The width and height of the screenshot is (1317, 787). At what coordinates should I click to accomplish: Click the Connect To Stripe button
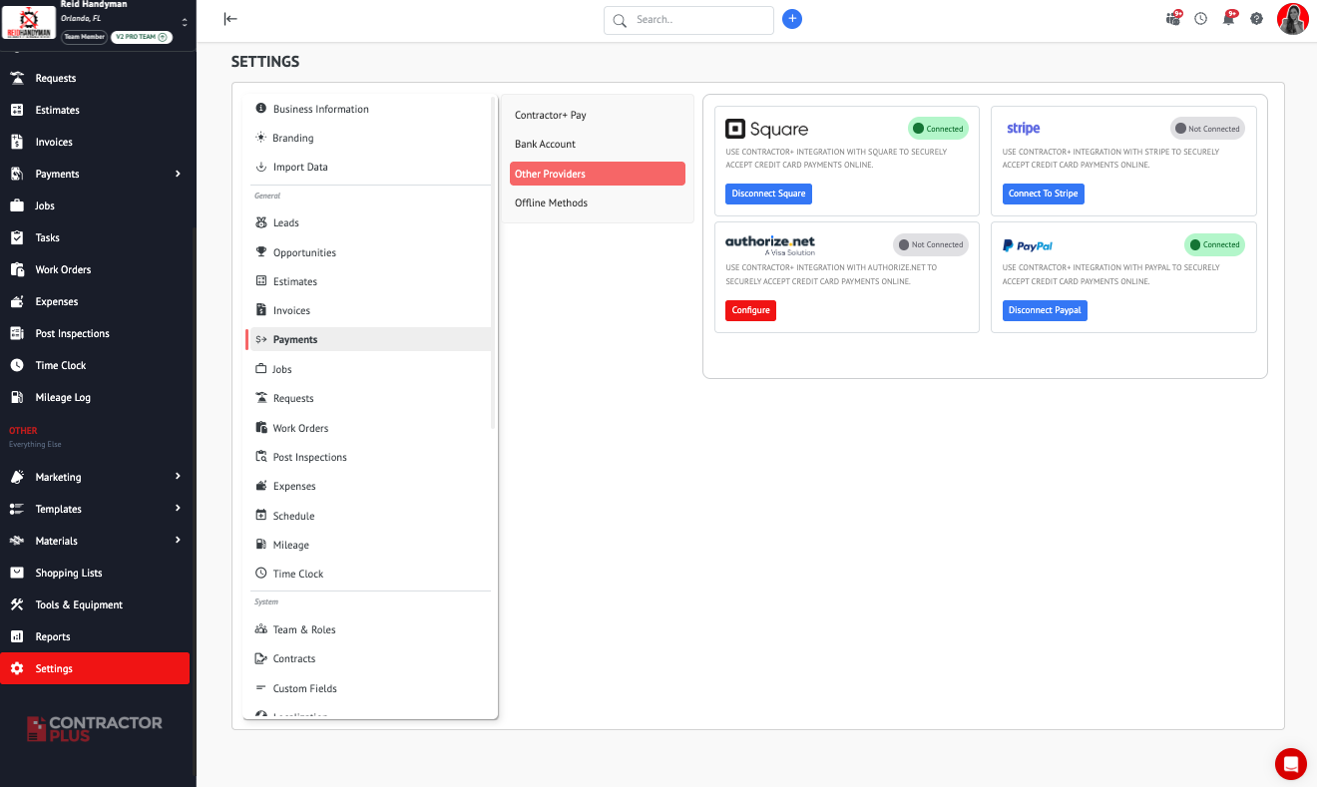[1043, 194]
